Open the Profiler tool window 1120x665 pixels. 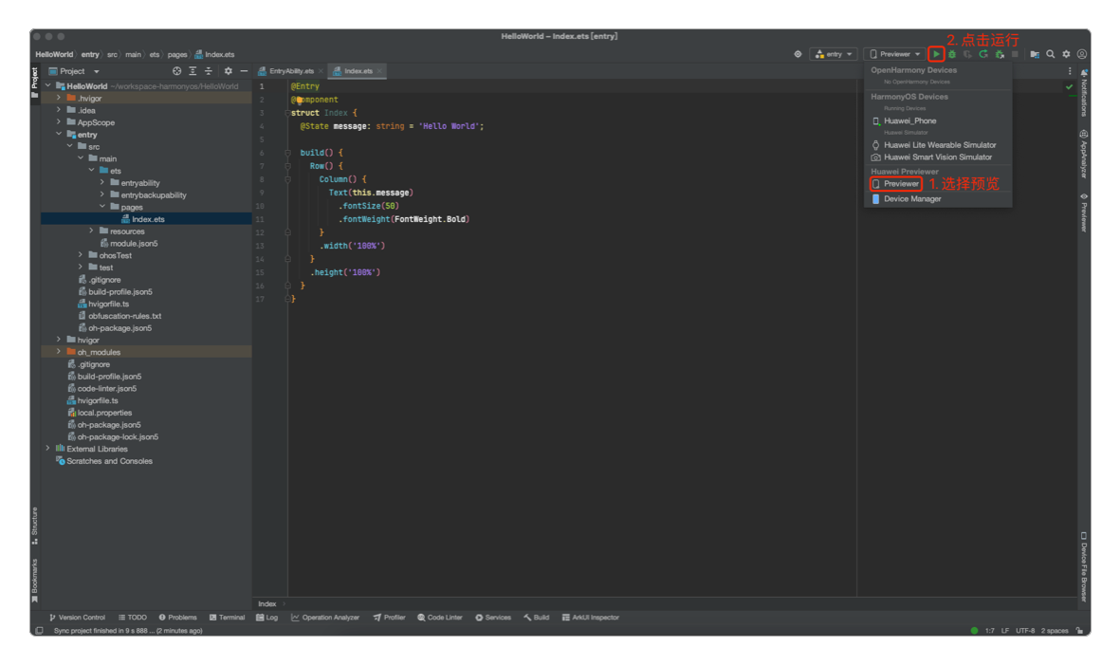point(389,618)
